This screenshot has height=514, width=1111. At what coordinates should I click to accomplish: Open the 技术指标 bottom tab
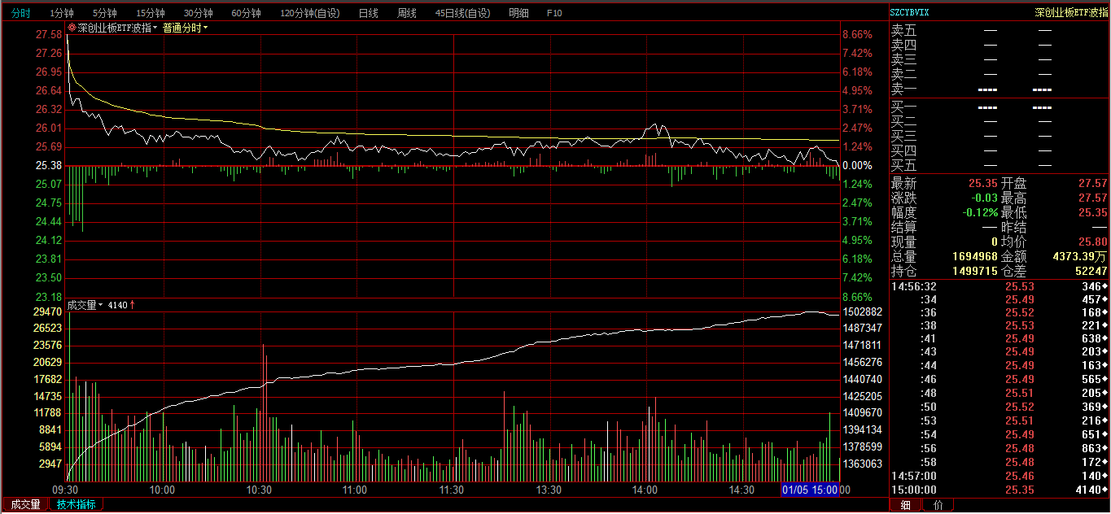click(x=77, y=504)
